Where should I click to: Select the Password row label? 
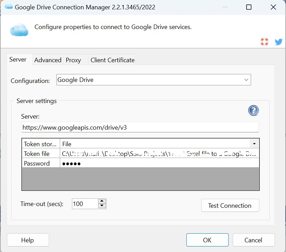point(41,164)
